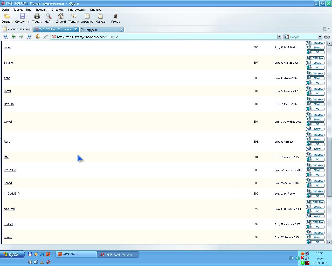Activate the Голос voice icon
The height and width of the screenshot is (266, 332).
[x=115, y=16]
